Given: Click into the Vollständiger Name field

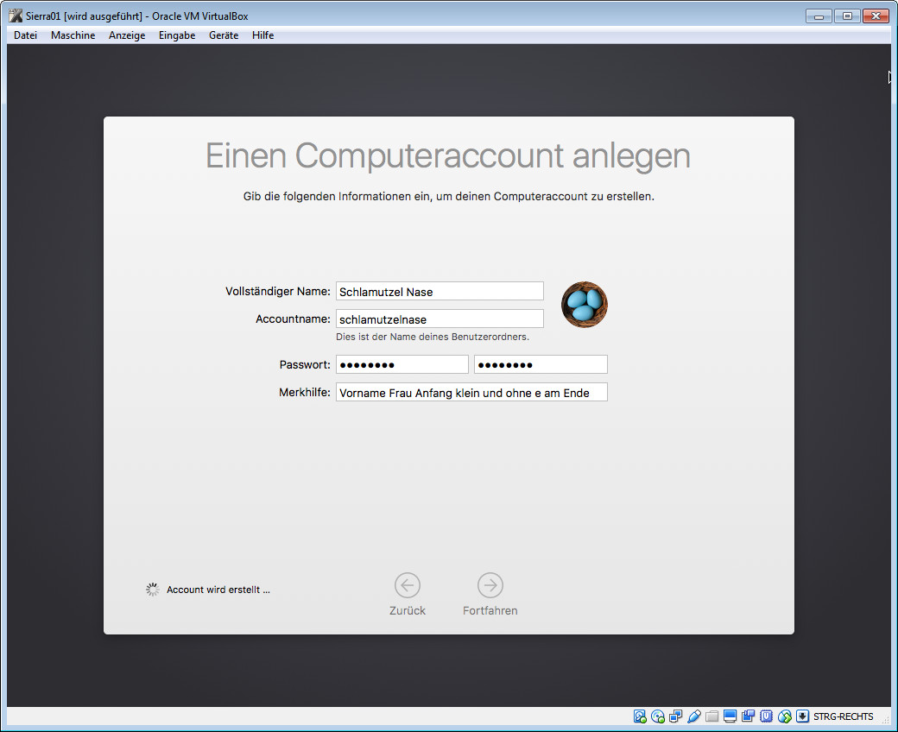Looking at the screenshot, I should (440, 292).
